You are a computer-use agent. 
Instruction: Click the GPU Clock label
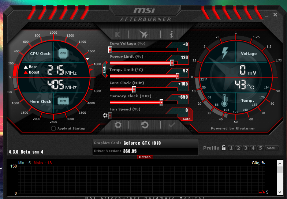click(x=40, y=53)
